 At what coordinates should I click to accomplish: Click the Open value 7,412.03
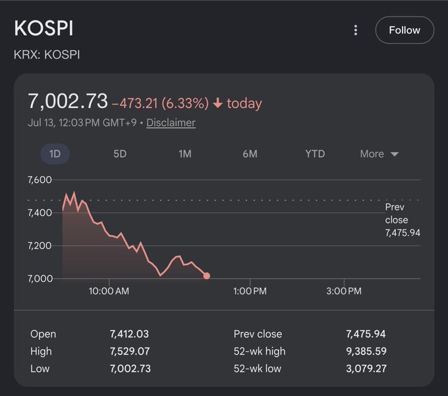(129, 333)
